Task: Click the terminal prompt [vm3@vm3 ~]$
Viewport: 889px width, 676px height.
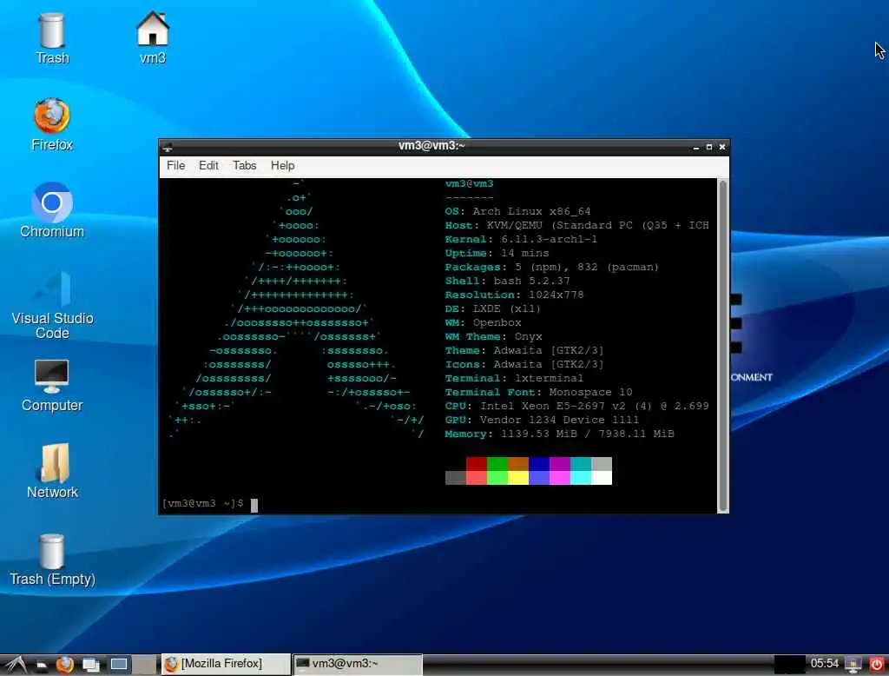Action: 202,503
